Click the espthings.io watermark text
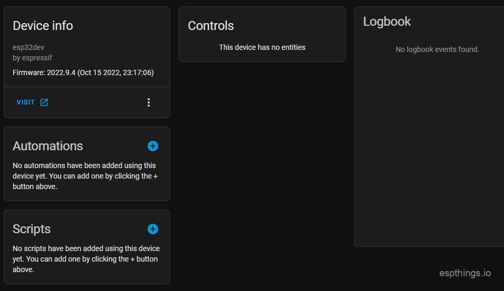The width and height of the screenshot is (504, 291). point(465,273)
